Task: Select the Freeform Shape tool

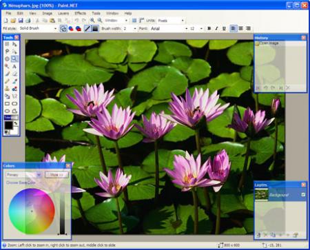Action: (14, 111)
